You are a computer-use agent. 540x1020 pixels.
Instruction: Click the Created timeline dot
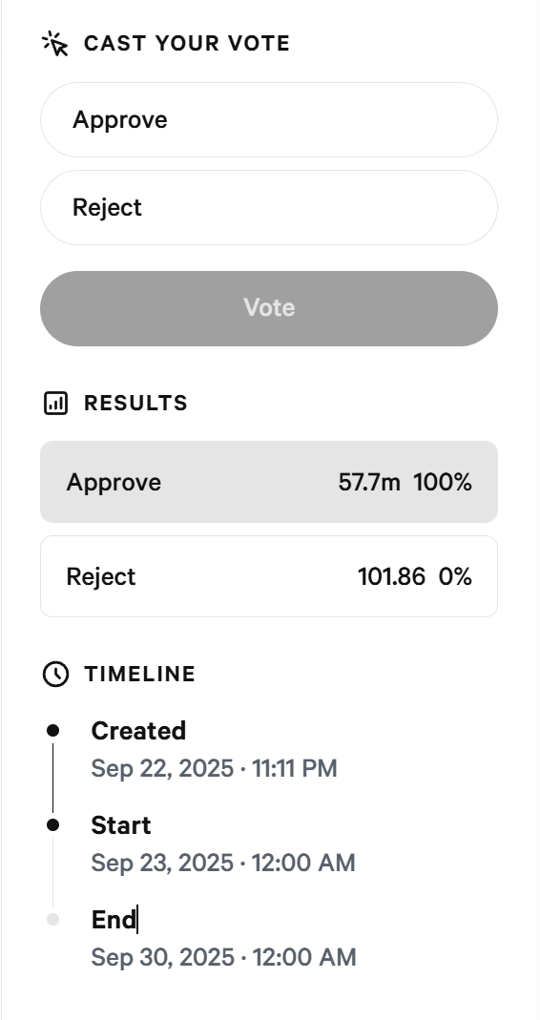pos(53,731)
